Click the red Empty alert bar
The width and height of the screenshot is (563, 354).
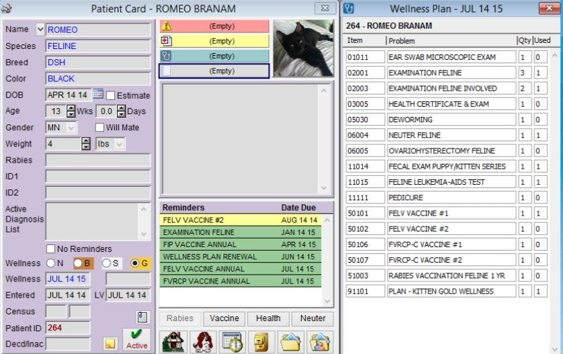click(214, 26)
